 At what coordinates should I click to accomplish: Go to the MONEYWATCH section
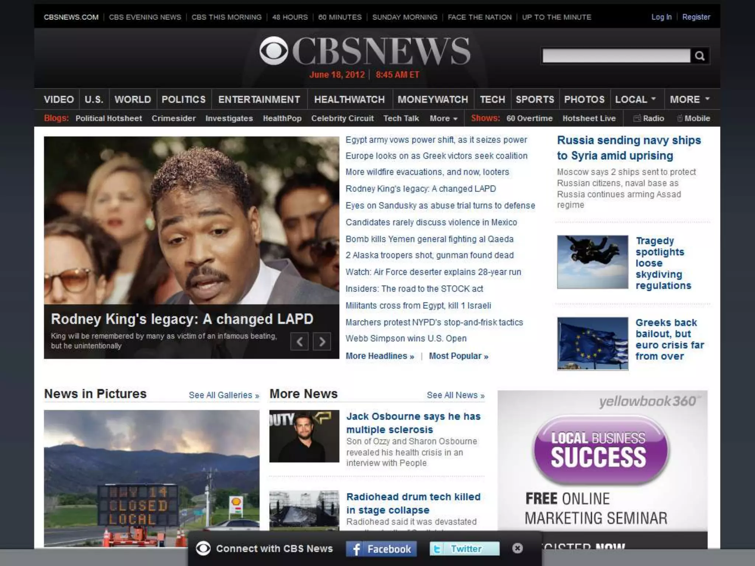point(432,99)
